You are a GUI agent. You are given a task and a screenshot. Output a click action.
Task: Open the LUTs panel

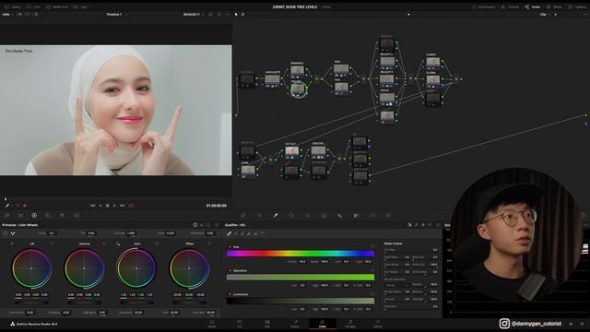pyautogui.click(x=34, y=6)
